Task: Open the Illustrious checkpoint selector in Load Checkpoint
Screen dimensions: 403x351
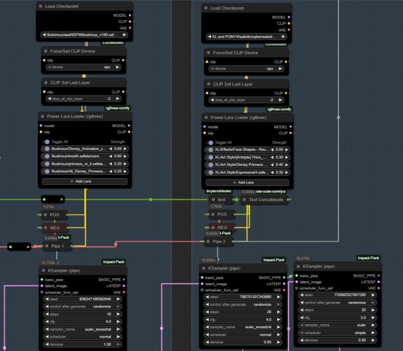Action: pos(84,34)
